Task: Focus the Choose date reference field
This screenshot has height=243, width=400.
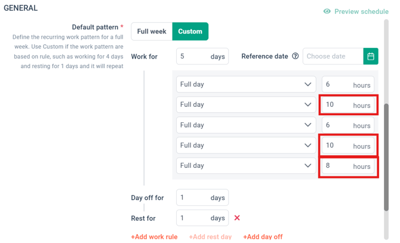Action: [x=333, y=56]
